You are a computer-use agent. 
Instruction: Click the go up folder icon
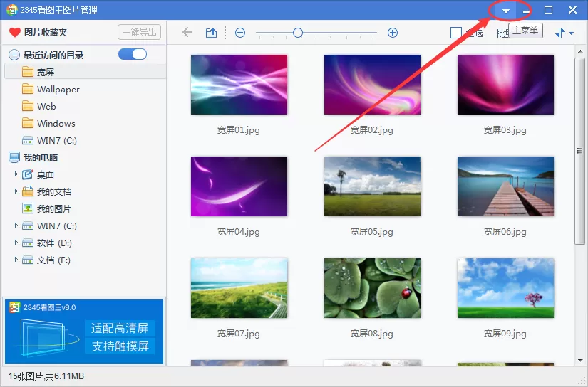pos(211,33)
